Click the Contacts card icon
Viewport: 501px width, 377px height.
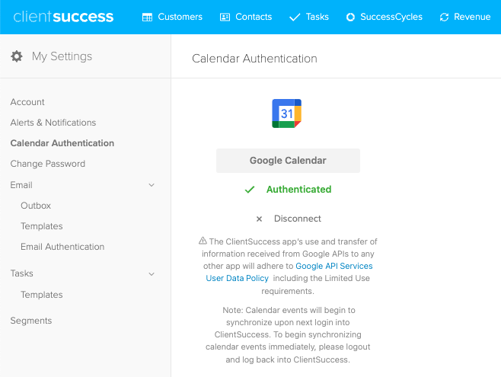coord(225,17)
